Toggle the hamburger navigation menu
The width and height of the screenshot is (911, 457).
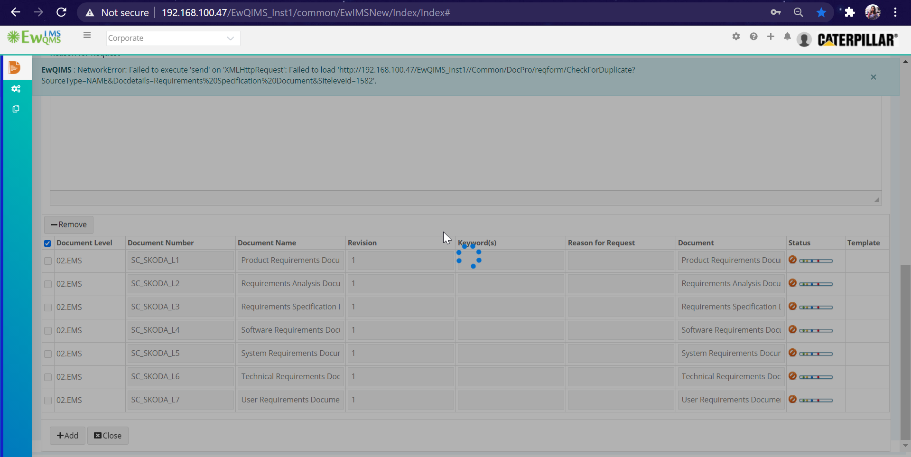87,35
